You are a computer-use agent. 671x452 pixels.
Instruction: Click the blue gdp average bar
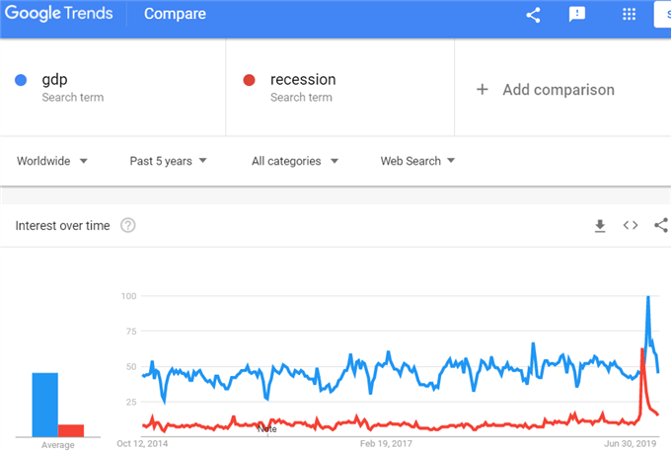[x=45, y=405]
